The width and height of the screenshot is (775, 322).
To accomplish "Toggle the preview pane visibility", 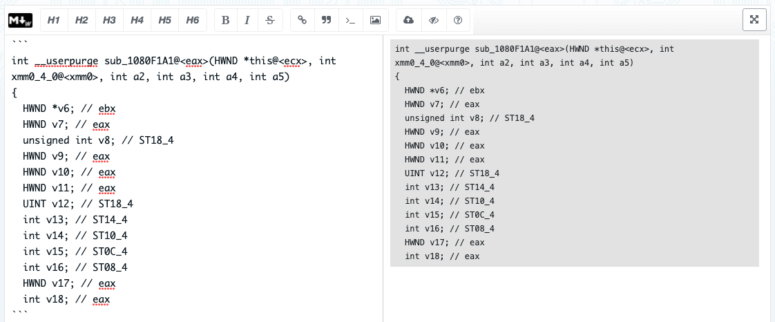I will (434, 20).
